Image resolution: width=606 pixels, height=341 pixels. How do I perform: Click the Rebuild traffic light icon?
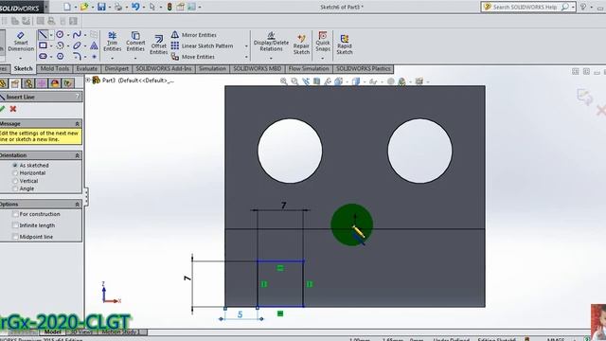click(x=169, y=7)
